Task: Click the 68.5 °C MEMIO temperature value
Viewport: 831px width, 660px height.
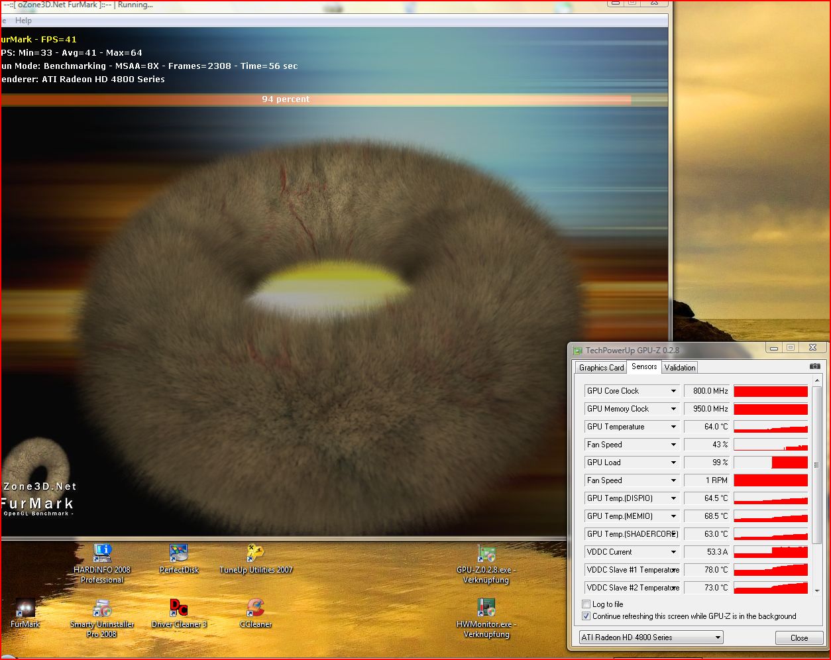Action: pyautogui.click(x=706, y=516)
